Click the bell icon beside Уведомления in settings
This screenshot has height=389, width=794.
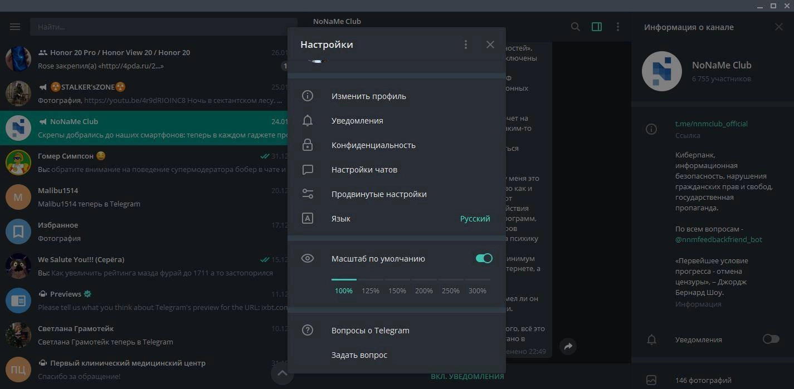coord(308,121)
